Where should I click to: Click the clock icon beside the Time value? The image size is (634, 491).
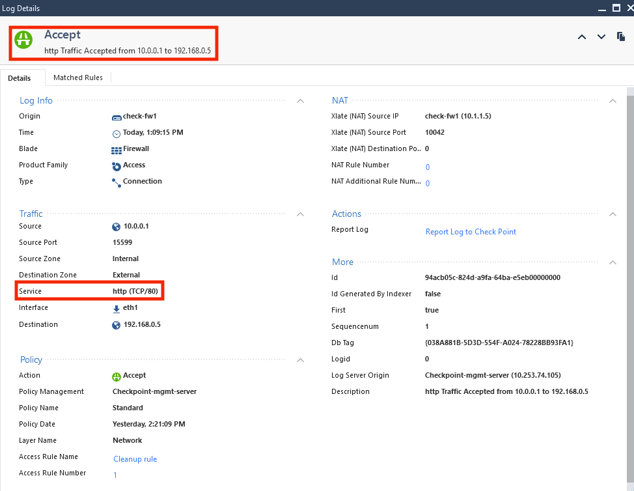pyautogui.click(x=117, y=133)
